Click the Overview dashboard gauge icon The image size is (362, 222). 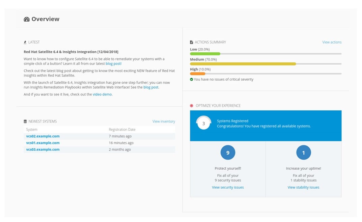click(27, 19)
